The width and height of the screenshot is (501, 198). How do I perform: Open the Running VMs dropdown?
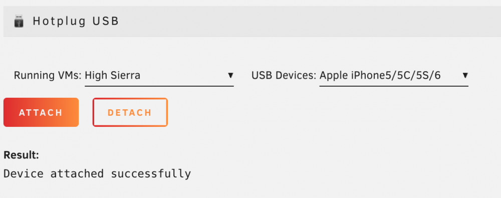[x=159, y=76]
